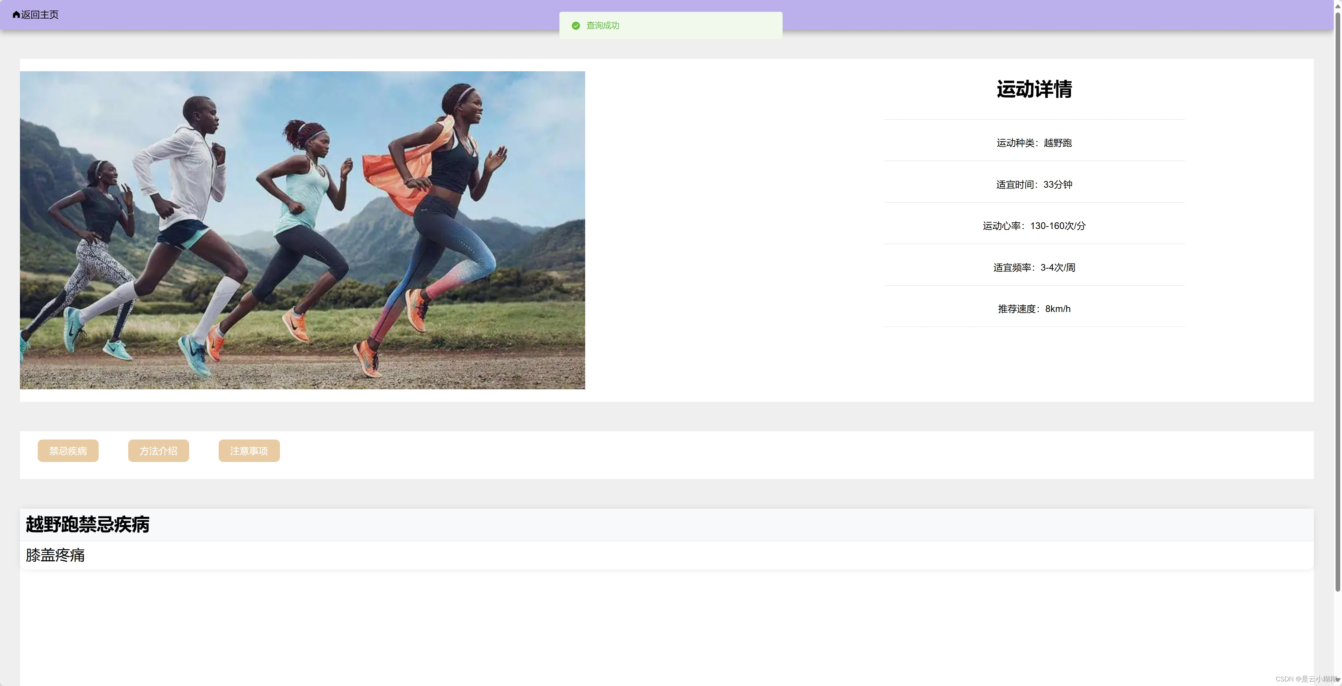Screen dimensions: 1342x686
Task: Select the 运动种类：越野跑 row
Action: tap(1034, 143)
